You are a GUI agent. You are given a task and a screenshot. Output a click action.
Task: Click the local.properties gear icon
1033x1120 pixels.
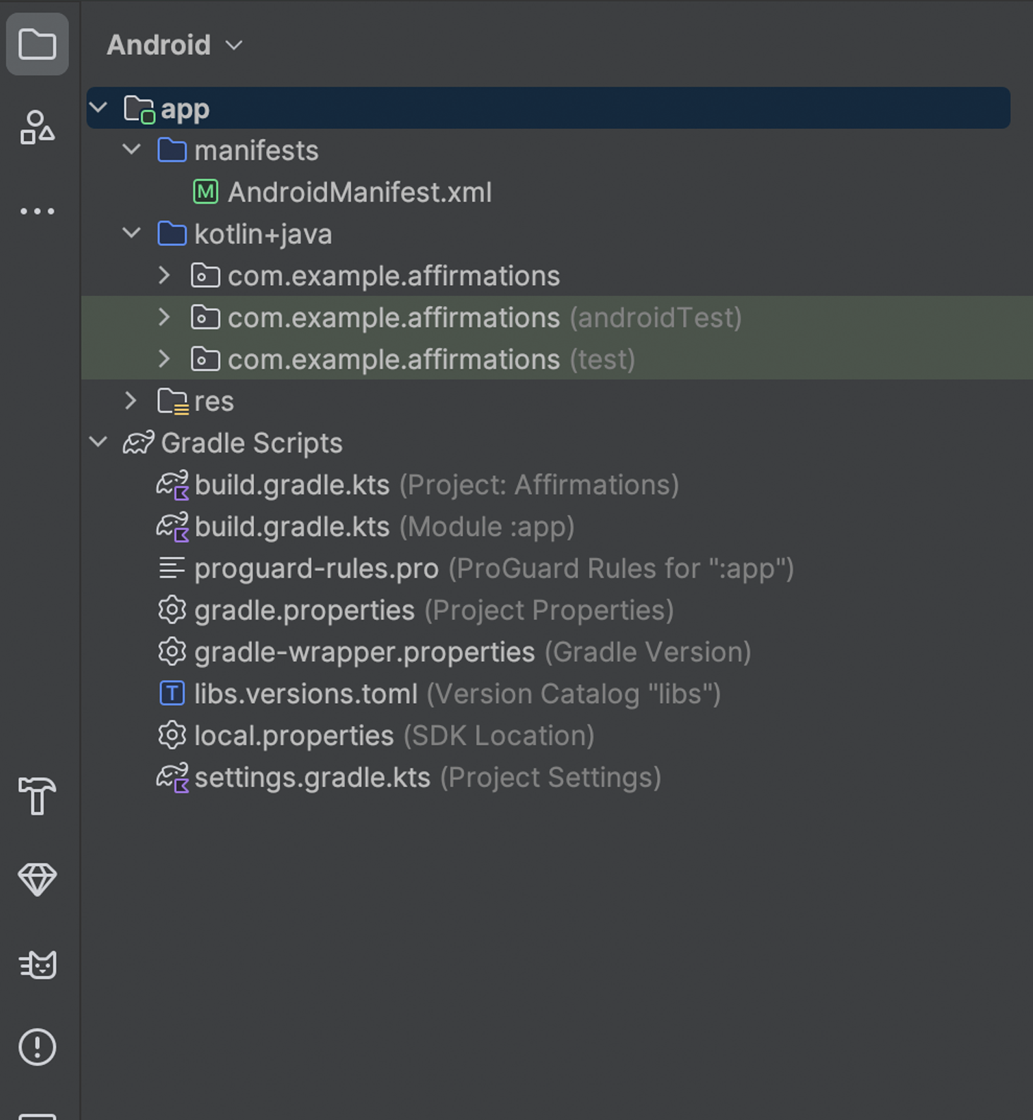[172, 736]
